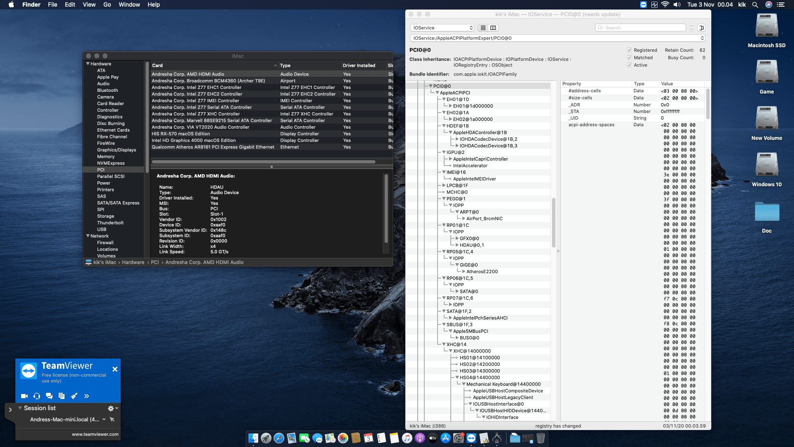Image resolution: width=794 pixels, height=447 pixels.
Task: Collapse the Hardware section in System Information
Action: click(88, 64)
